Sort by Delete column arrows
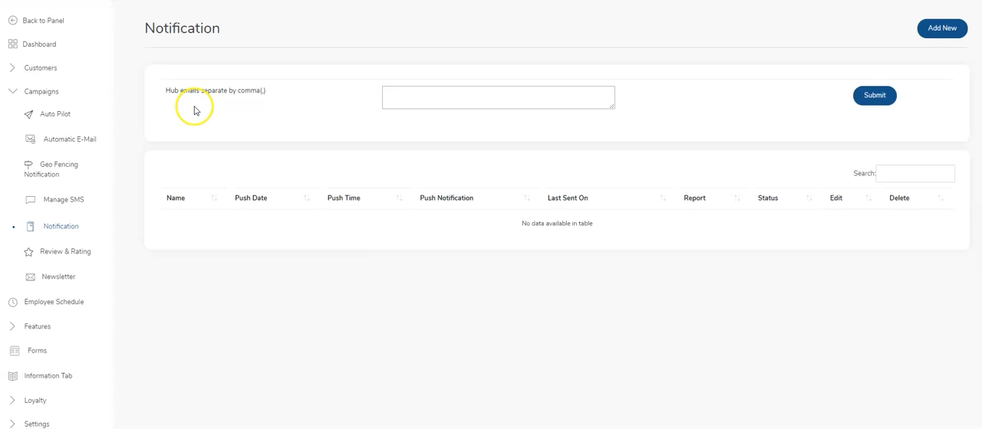The image size is (982, 429). point(940,198)
